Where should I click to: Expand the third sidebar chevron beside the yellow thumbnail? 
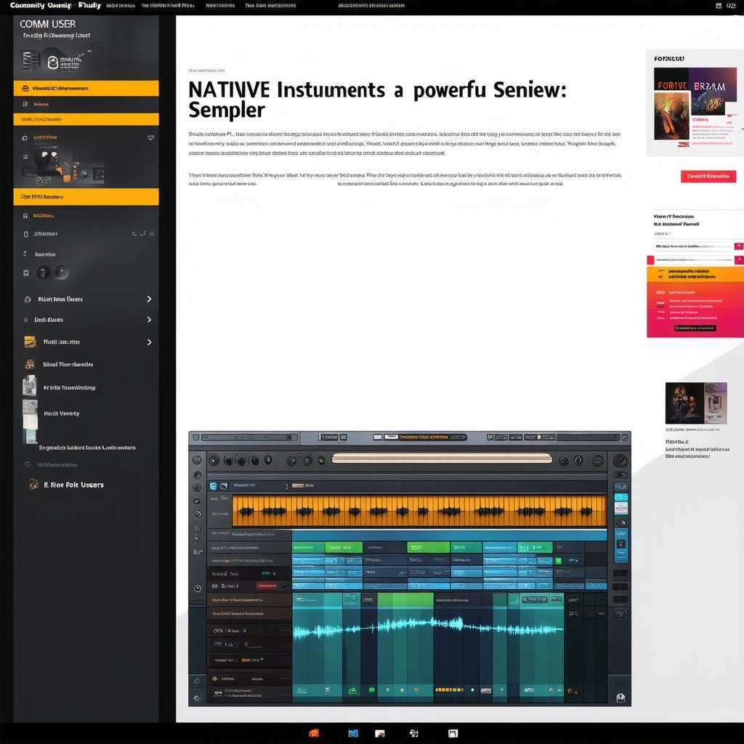point(149,342)
